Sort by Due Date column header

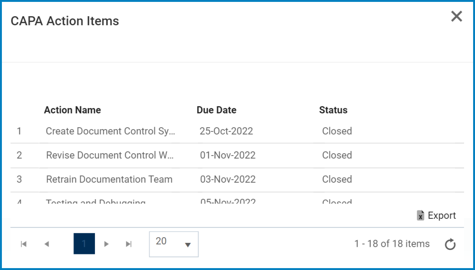(x=217, y=110)
